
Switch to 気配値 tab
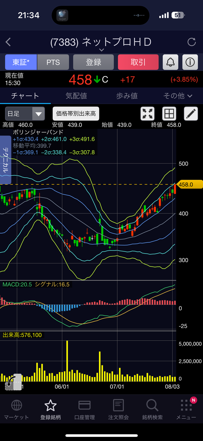coord(76,96)
